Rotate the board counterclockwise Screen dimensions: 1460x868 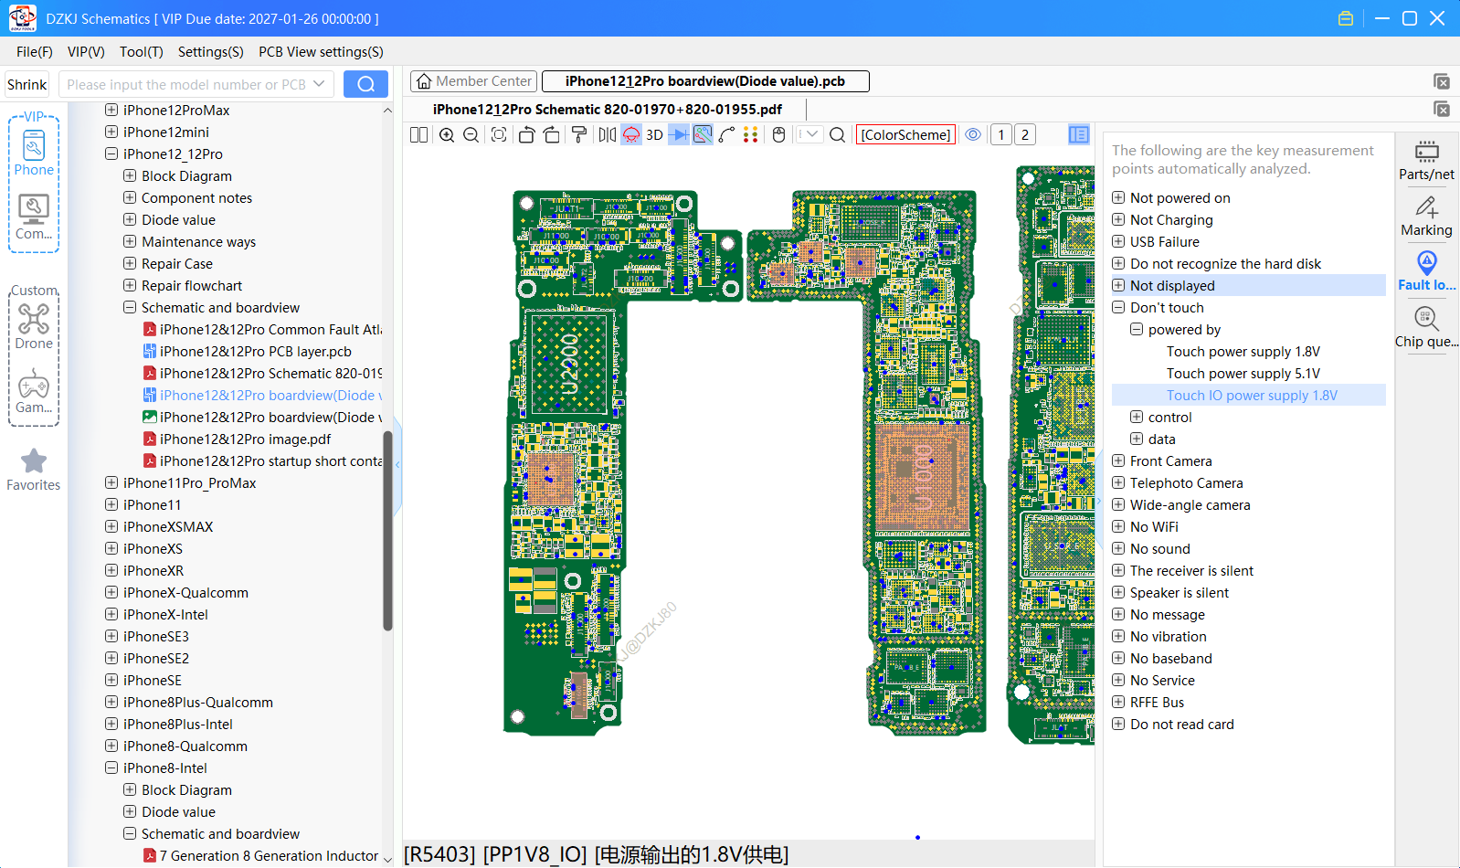point(526,134)
